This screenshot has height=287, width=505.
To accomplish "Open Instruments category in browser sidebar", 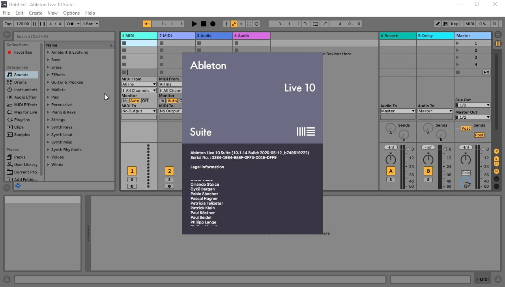I will 25,89.
